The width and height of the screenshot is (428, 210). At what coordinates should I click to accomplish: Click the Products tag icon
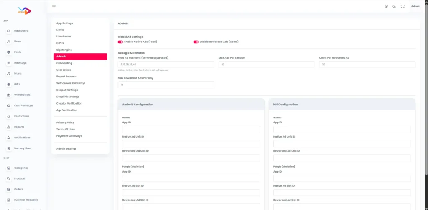click(x=8, y=178)
